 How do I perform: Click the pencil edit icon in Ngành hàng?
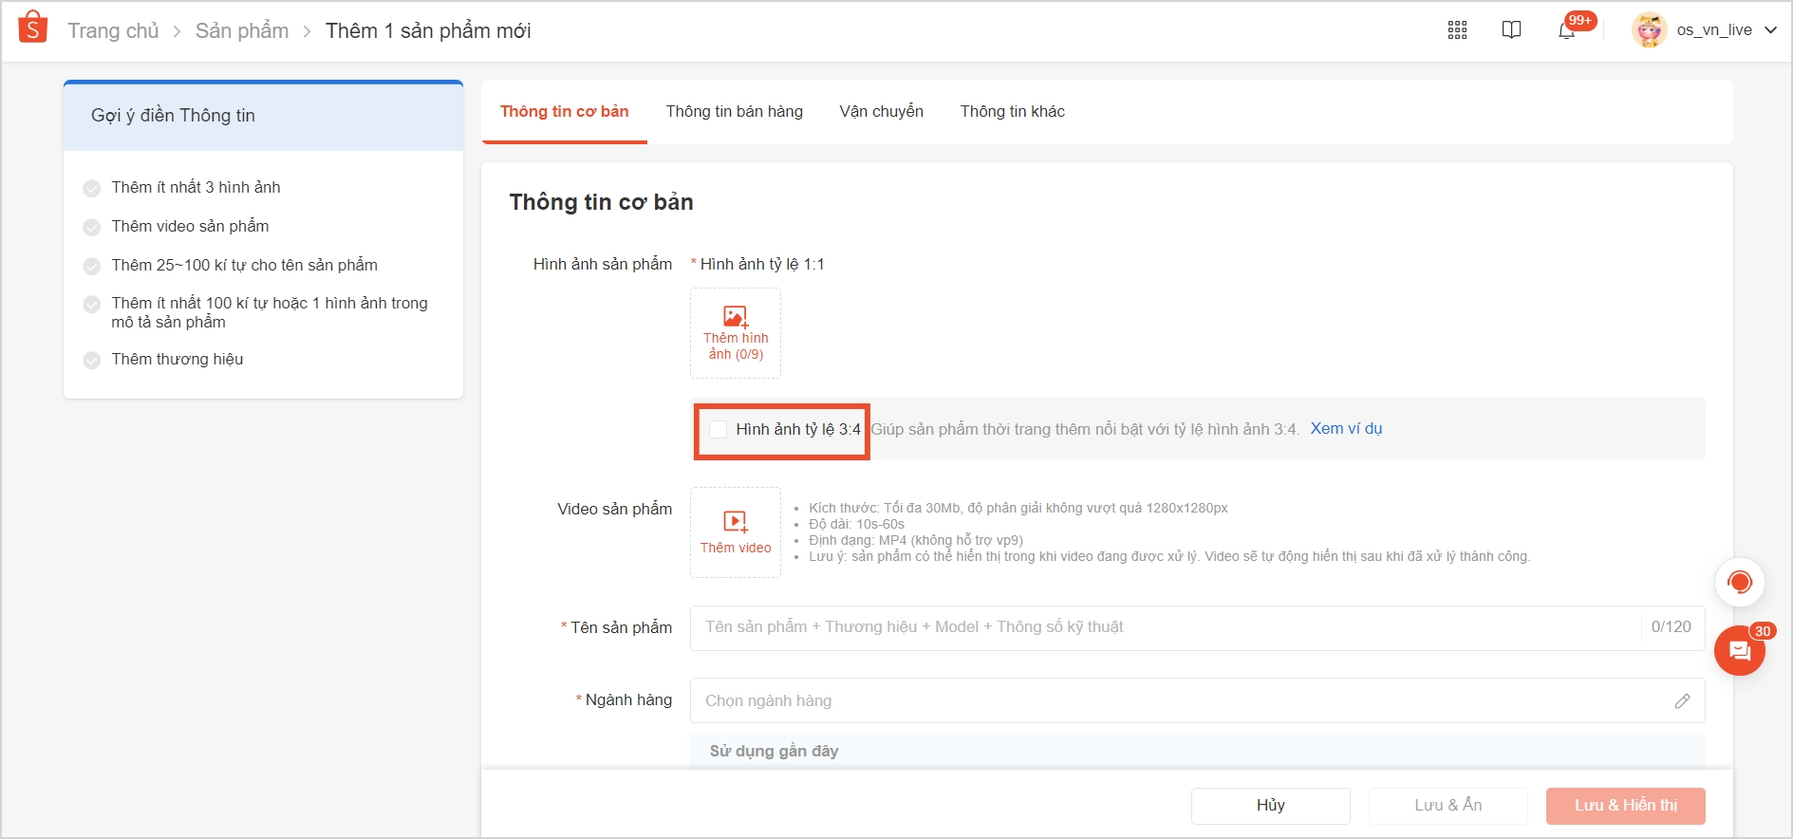pos(1682,700)
